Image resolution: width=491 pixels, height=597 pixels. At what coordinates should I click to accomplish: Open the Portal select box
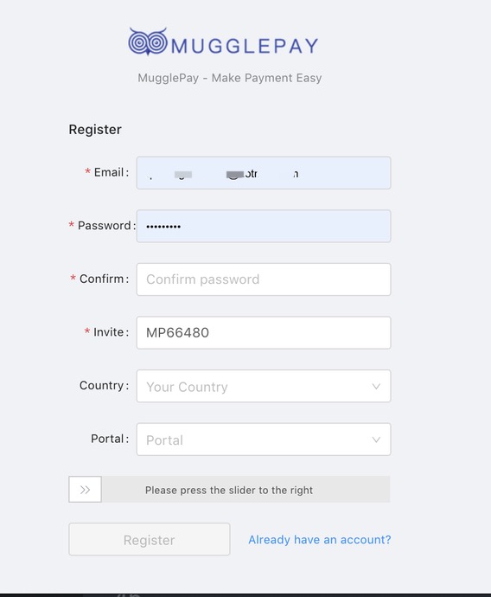point(264,440)
